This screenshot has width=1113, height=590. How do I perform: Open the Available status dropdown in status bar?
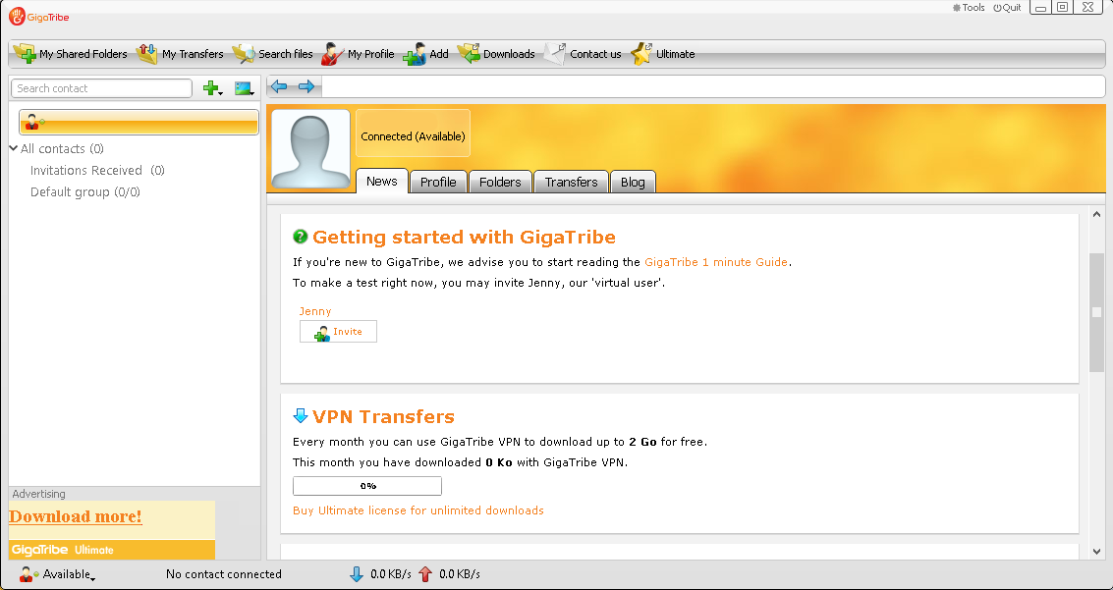pos(58,574)
